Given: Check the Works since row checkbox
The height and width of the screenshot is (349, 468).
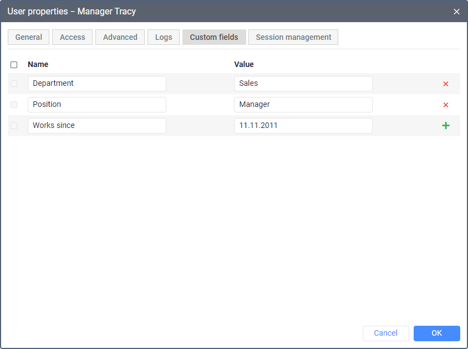Looking at the screenshot, I should (x=14, y=126).
